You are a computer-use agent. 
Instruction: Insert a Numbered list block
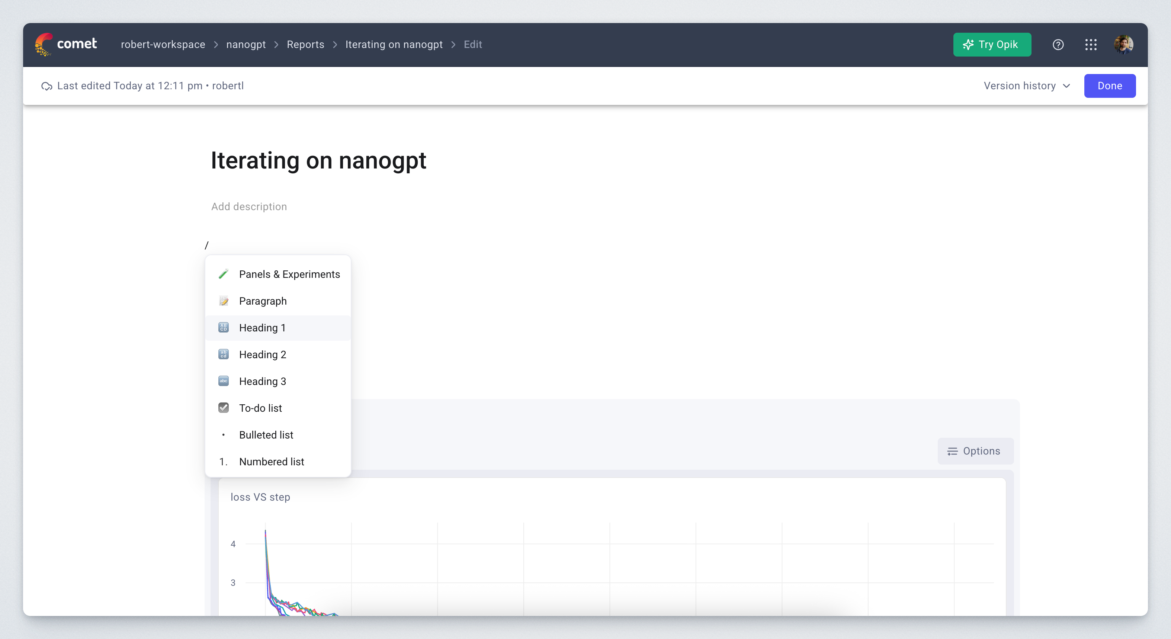(272, 461)
